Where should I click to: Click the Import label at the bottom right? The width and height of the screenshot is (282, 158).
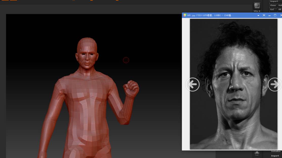click(x=275, y=156)
